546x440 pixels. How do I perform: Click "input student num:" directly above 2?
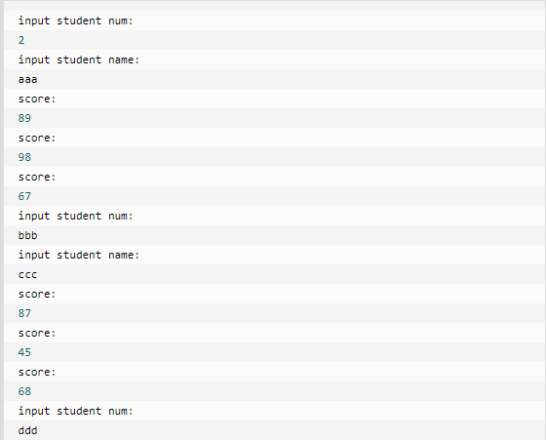(76, 20)
